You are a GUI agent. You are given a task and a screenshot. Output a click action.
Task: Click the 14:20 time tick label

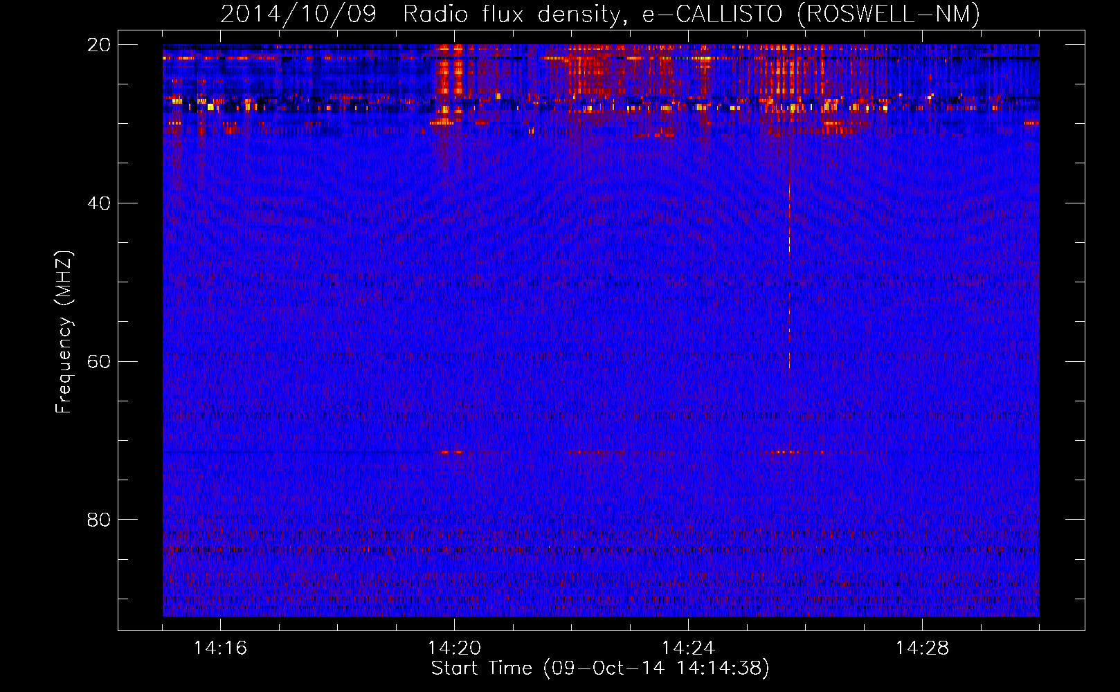pyautogui.click(x=454, y=648)
